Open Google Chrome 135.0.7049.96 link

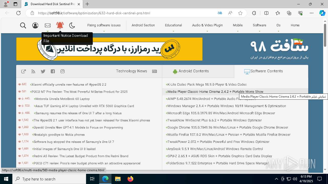(x=228, y=128)
